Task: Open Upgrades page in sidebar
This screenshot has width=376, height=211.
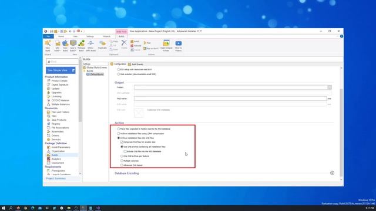Action: click(x=56, y=93)
